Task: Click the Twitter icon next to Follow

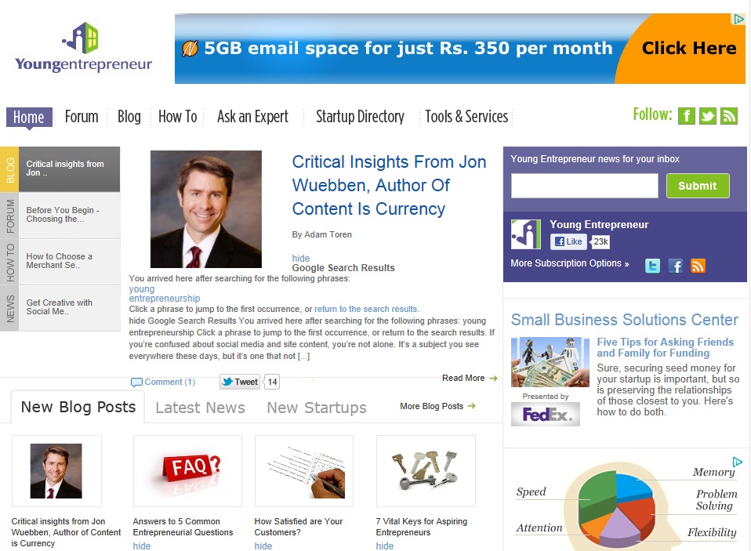Action: pos(707,116)
